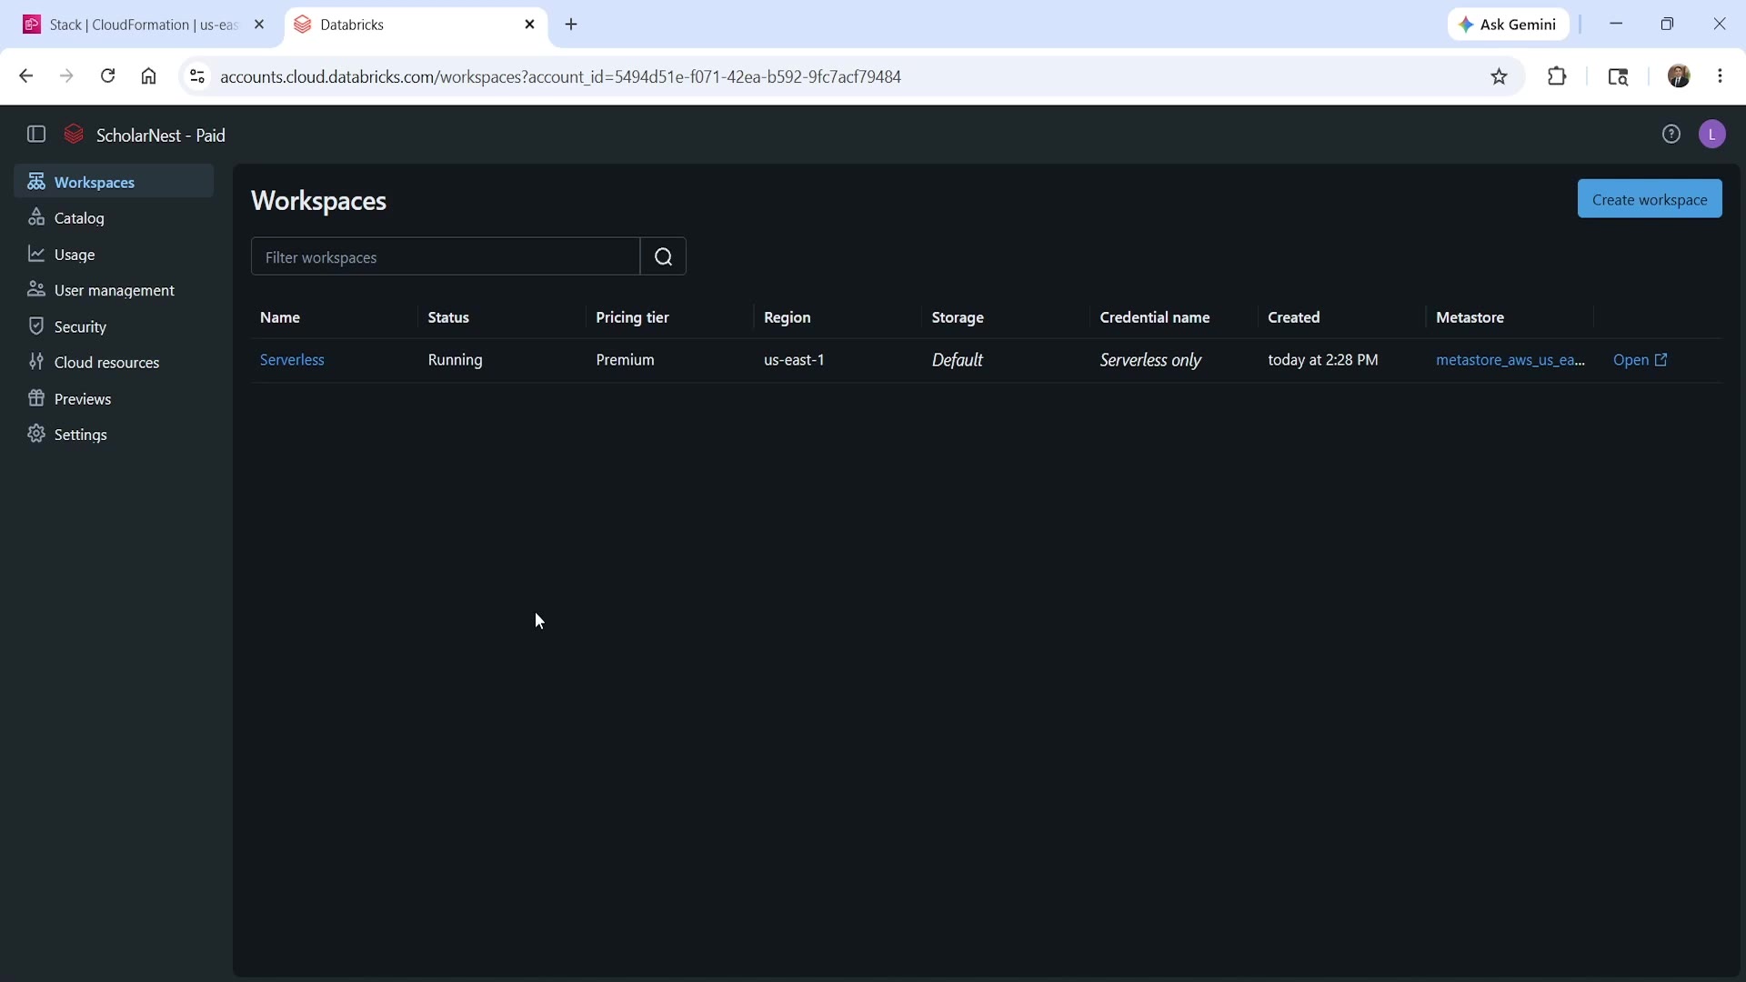View site information icon in address bar

(197, 76)
